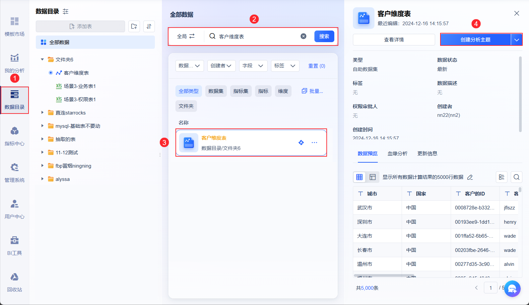The width and height of the screenshot is (529, 305).
Task: Click the detail panel vertical scrollbar
Action: pyautogui.click(x=520, y=95)
